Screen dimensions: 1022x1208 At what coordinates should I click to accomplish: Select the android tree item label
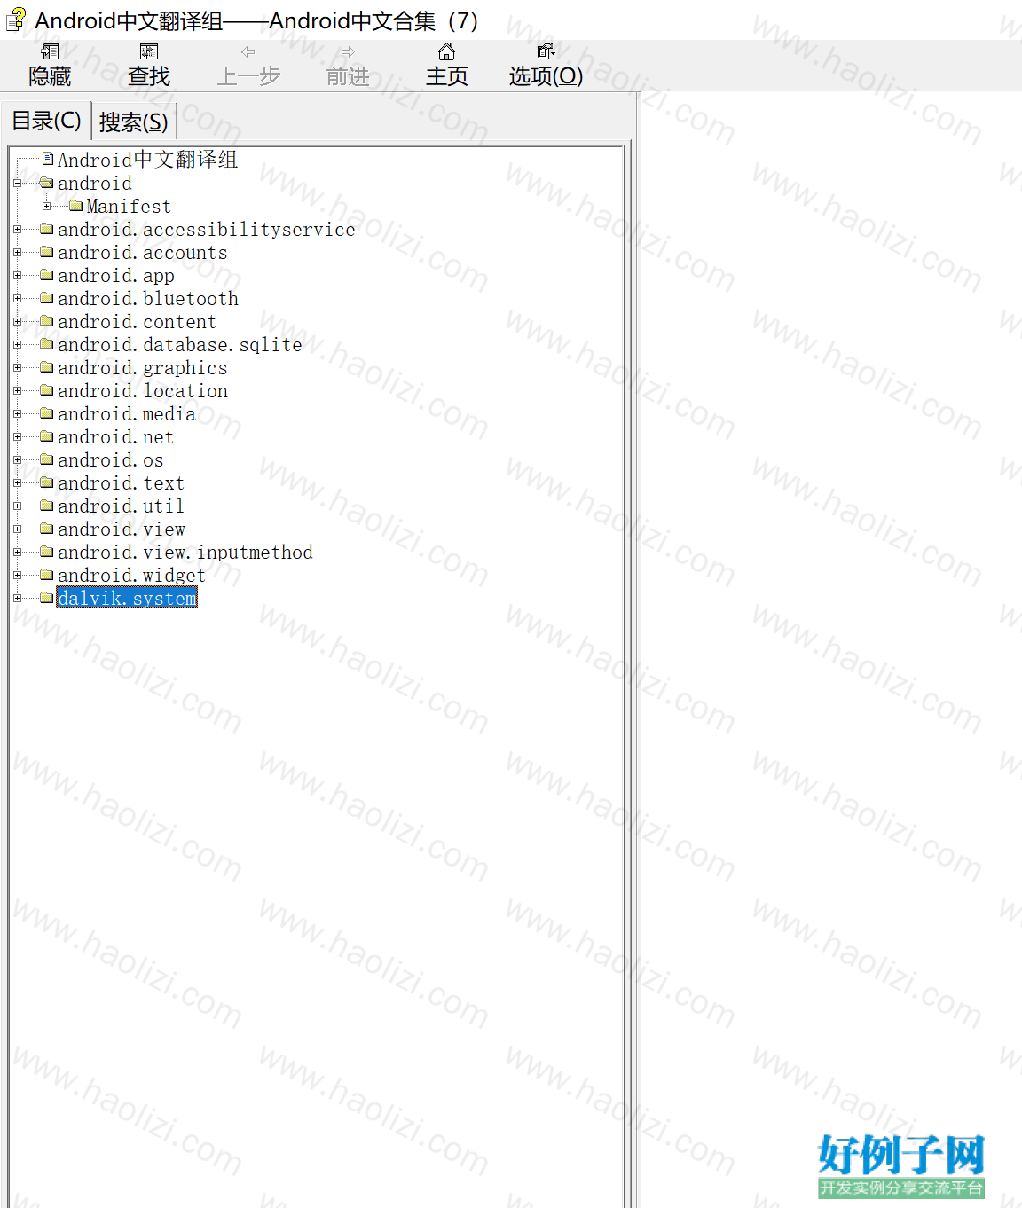tap(95, 184)
